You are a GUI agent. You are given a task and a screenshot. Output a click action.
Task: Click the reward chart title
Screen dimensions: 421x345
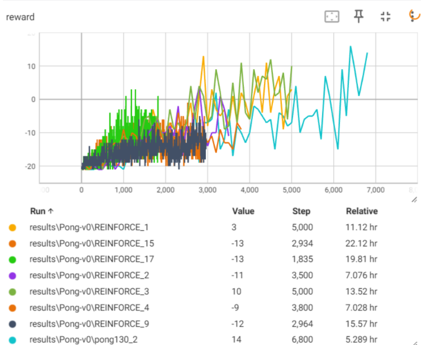point(20,17)
